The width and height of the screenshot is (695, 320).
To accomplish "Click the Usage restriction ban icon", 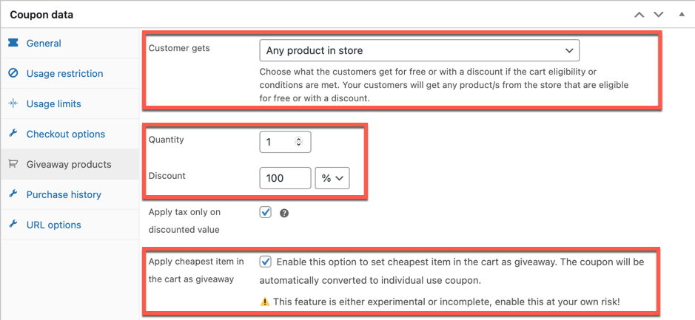I will [x=13, y=73].
